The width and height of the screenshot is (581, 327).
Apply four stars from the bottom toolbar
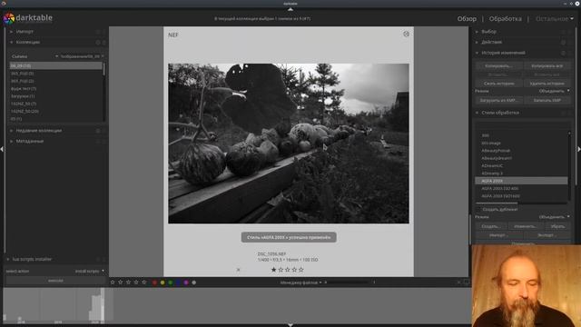pyautogui.click(x=136, y=282)
